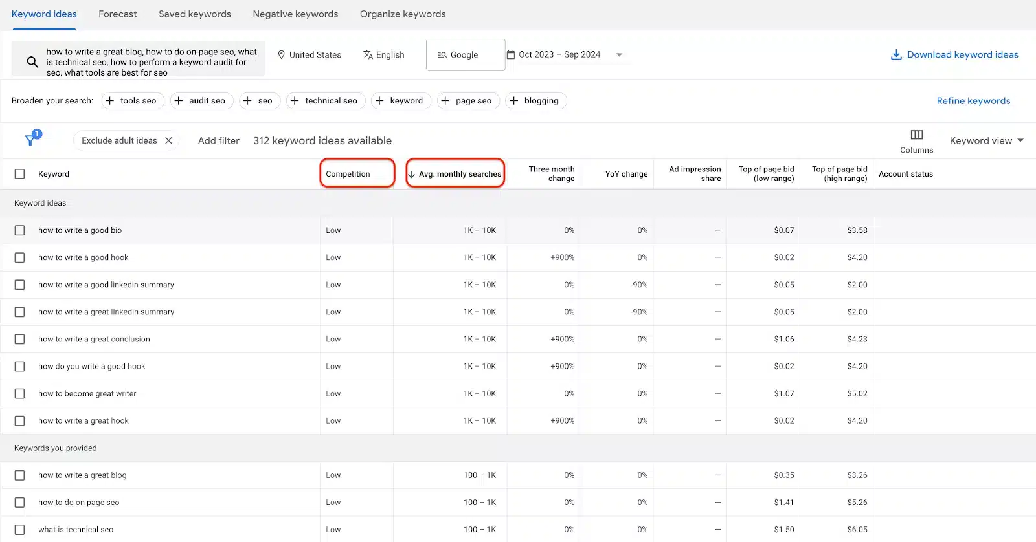Check 'what is technical seo' row
This screenshot has height=542, width=1036.
(x=19, y=530)
